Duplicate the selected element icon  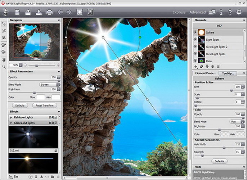point(202,67)
